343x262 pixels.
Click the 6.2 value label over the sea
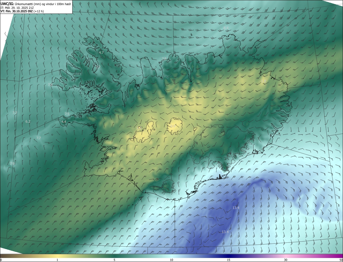tap(28, 122)
